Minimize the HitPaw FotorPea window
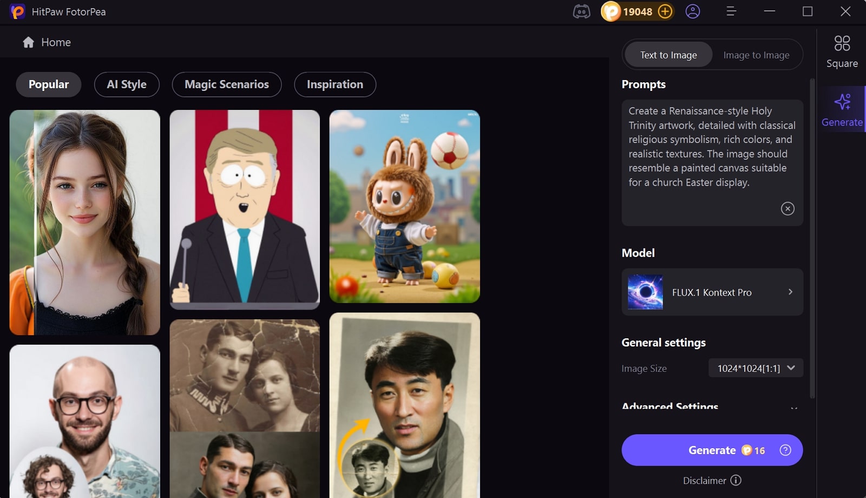This screenshot has width=866, height=498. tap(769, 11)
